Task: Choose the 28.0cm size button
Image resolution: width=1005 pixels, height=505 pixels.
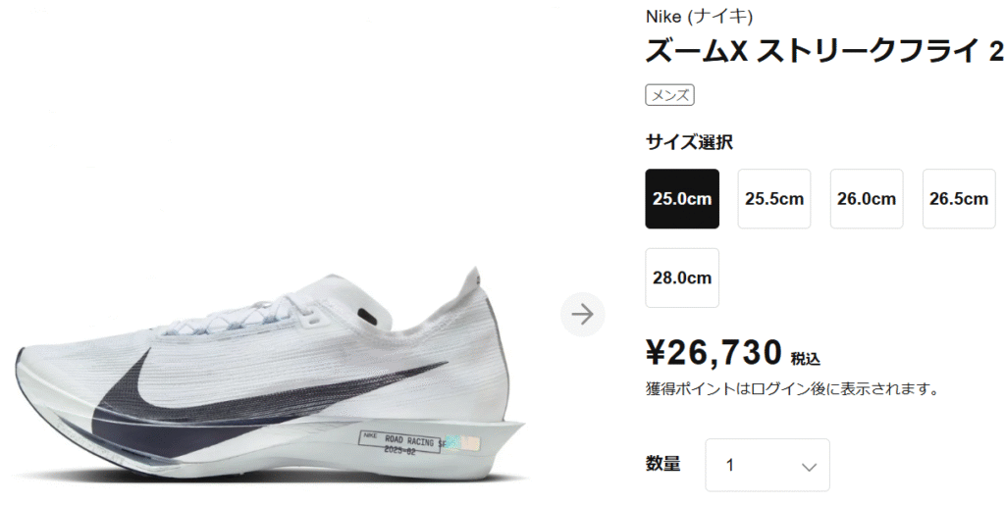Action: pyautogui.click(x=682, y=278)
